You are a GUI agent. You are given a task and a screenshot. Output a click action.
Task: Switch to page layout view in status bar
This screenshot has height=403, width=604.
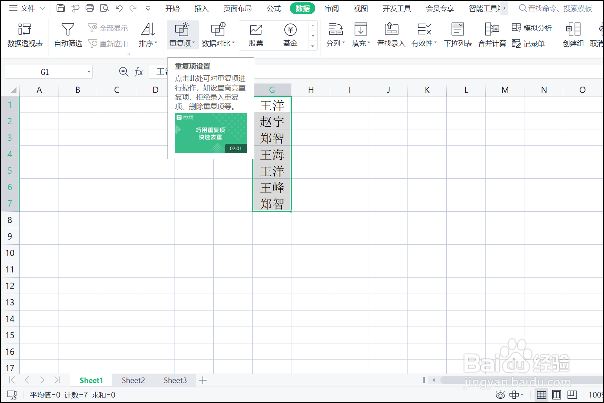(x=557, y=395)
